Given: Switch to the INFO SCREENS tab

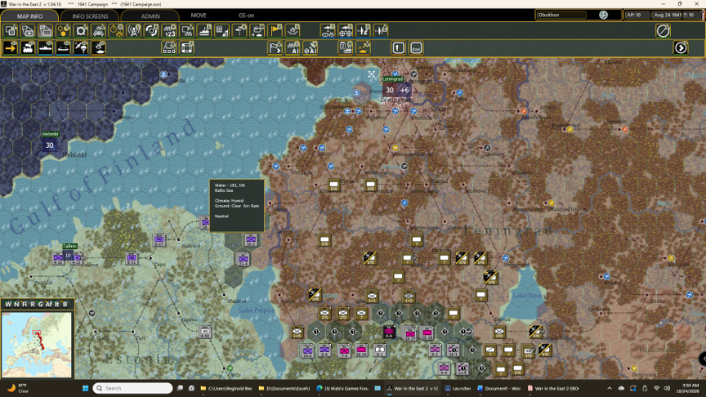Looking at the screenshot, I should pos(90,16).
